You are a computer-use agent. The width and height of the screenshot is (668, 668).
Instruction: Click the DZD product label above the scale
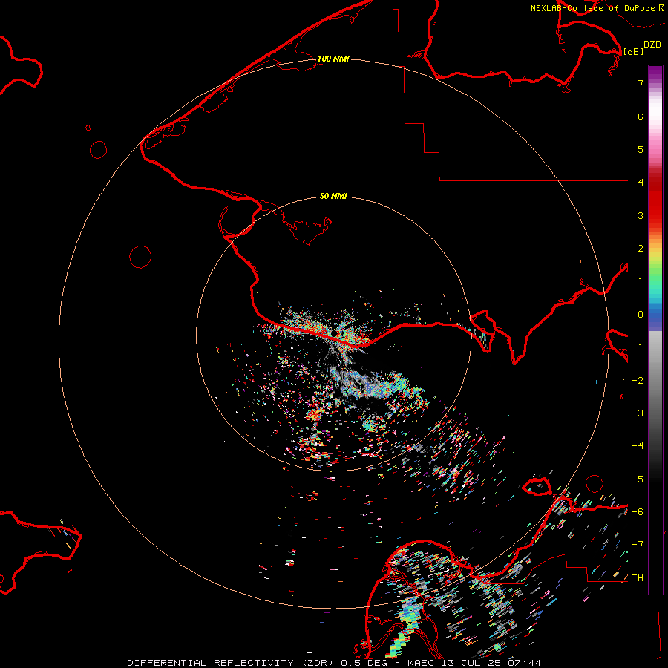pos(652,45)
